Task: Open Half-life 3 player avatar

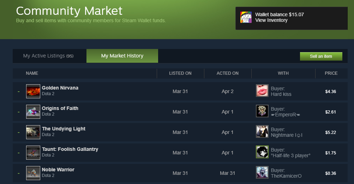Action: (x=262, y=152)
